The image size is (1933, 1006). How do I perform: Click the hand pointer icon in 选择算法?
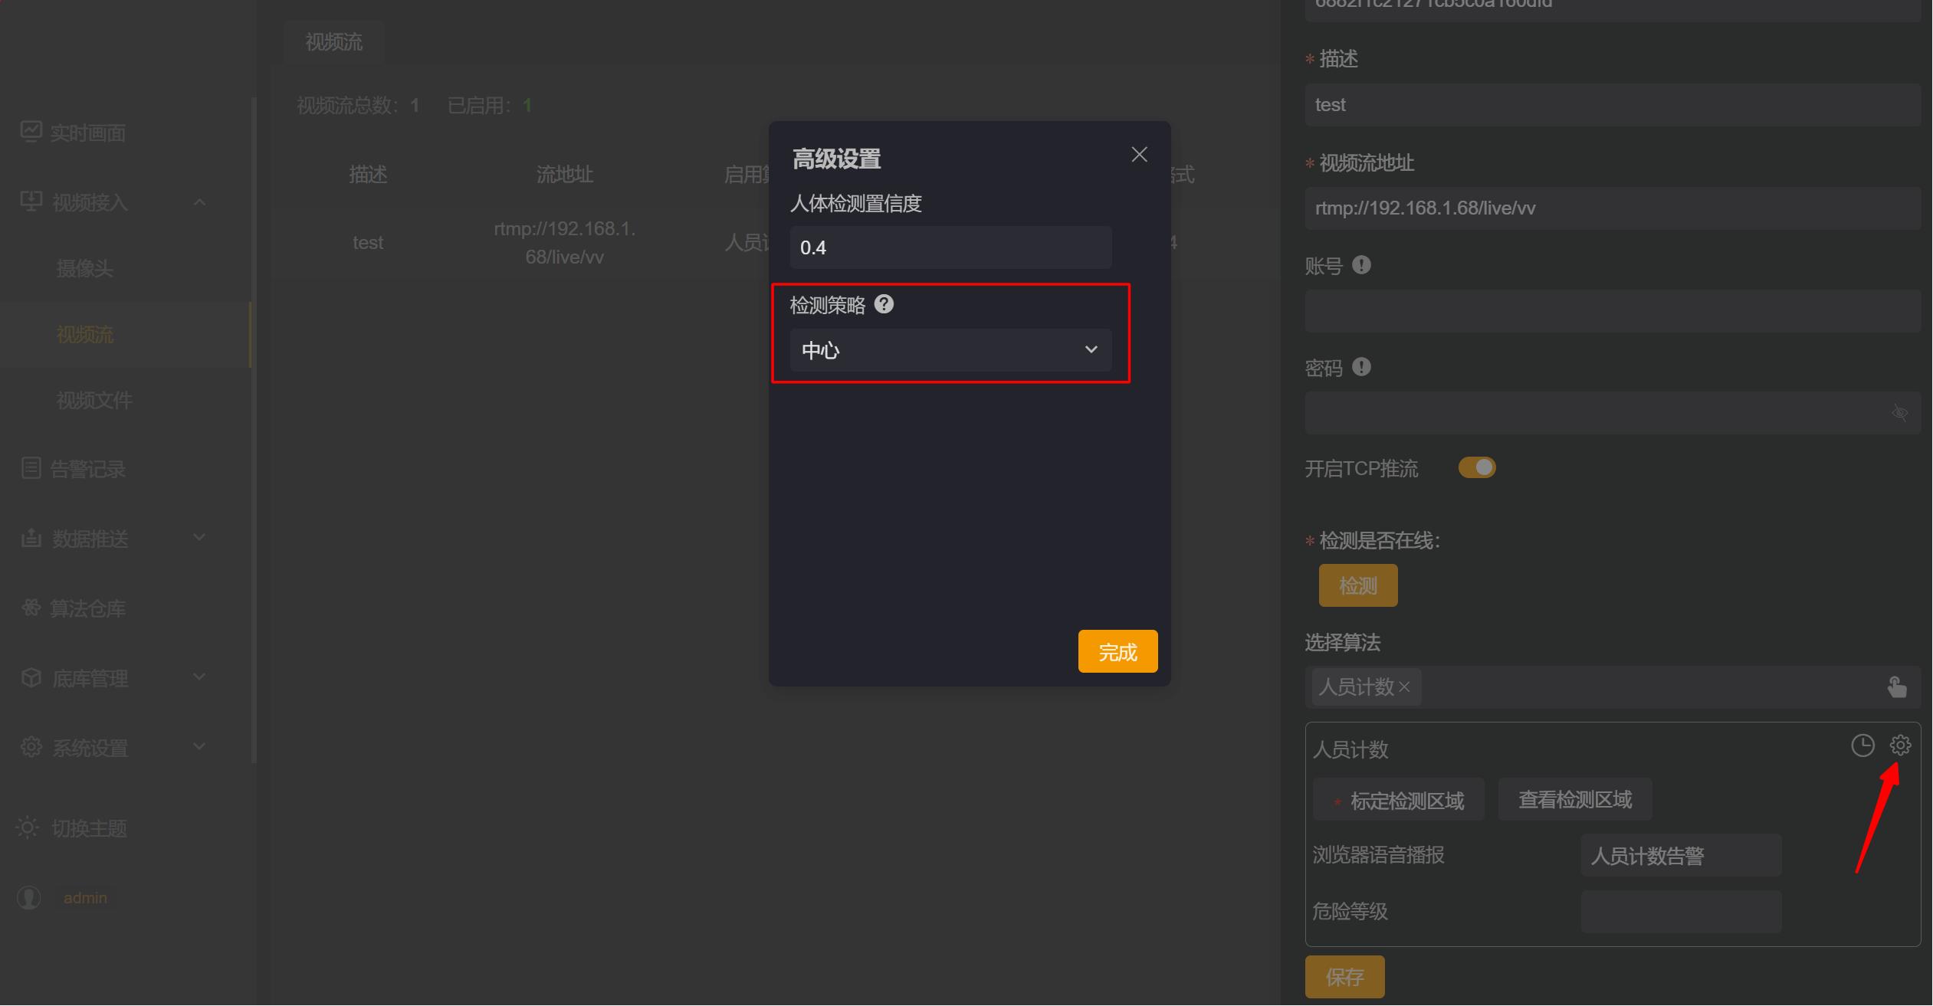pyautogui.click(x=1897, y=687)
